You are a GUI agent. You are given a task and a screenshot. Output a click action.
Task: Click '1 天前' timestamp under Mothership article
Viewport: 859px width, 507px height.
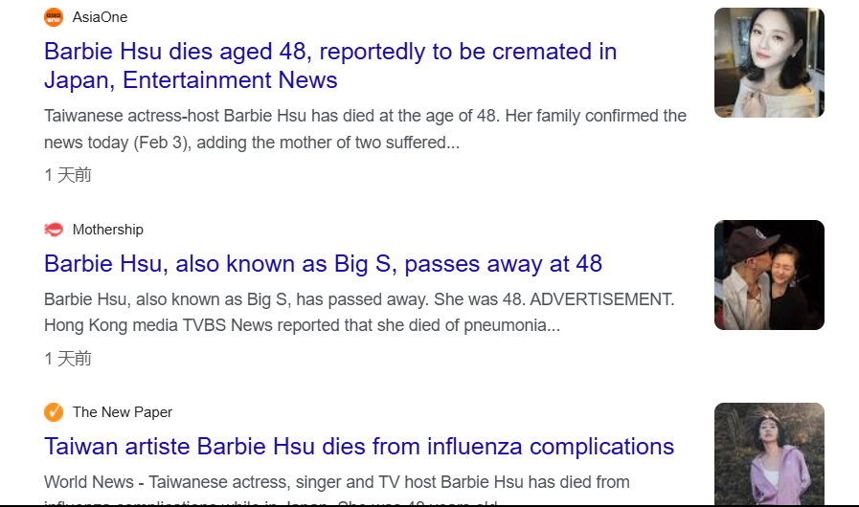[67, 359]
